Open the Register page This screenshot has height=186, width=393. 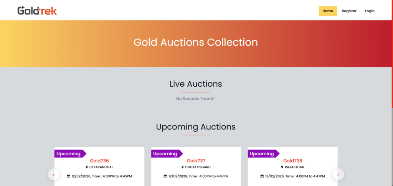click(x=349, y=11)
